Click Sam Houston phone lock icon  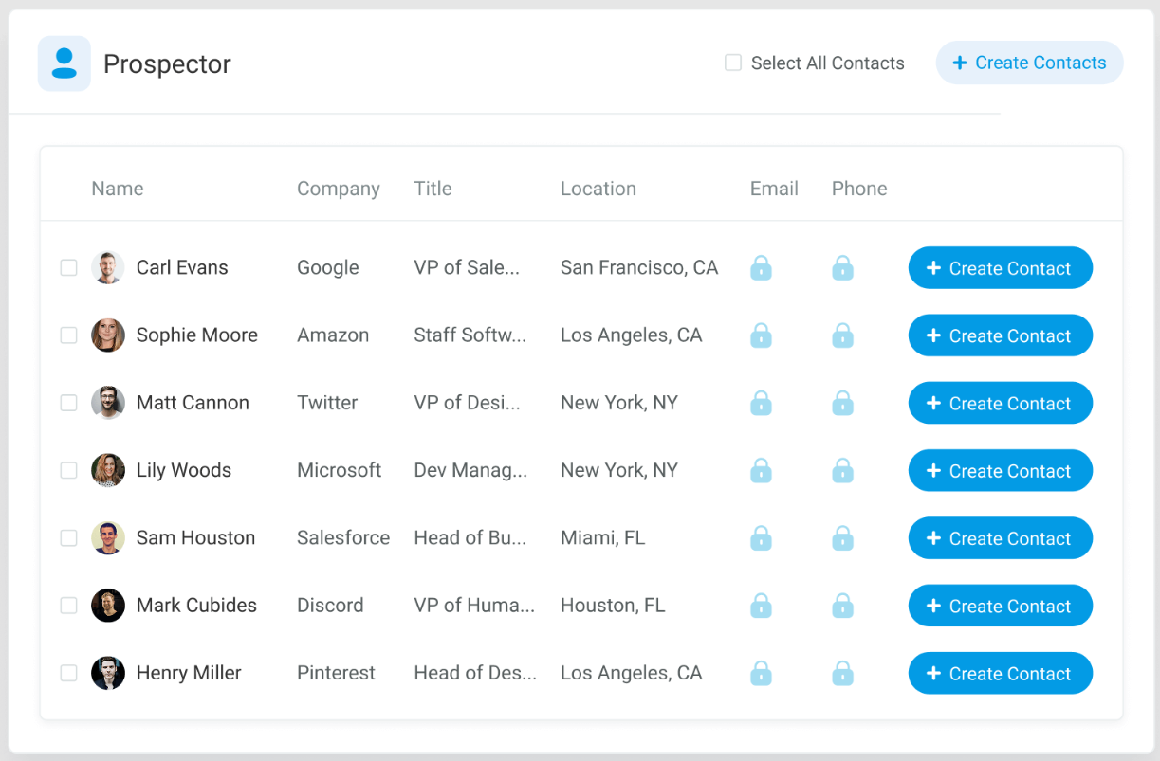coord(842,538)
